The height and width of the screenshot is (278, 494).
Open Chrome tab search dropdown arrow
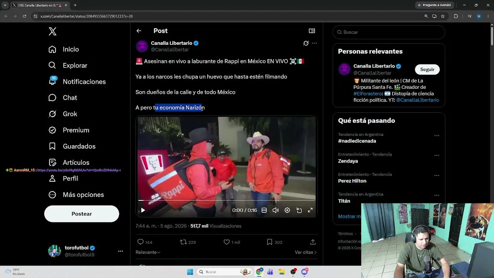(x=5, y=5)
